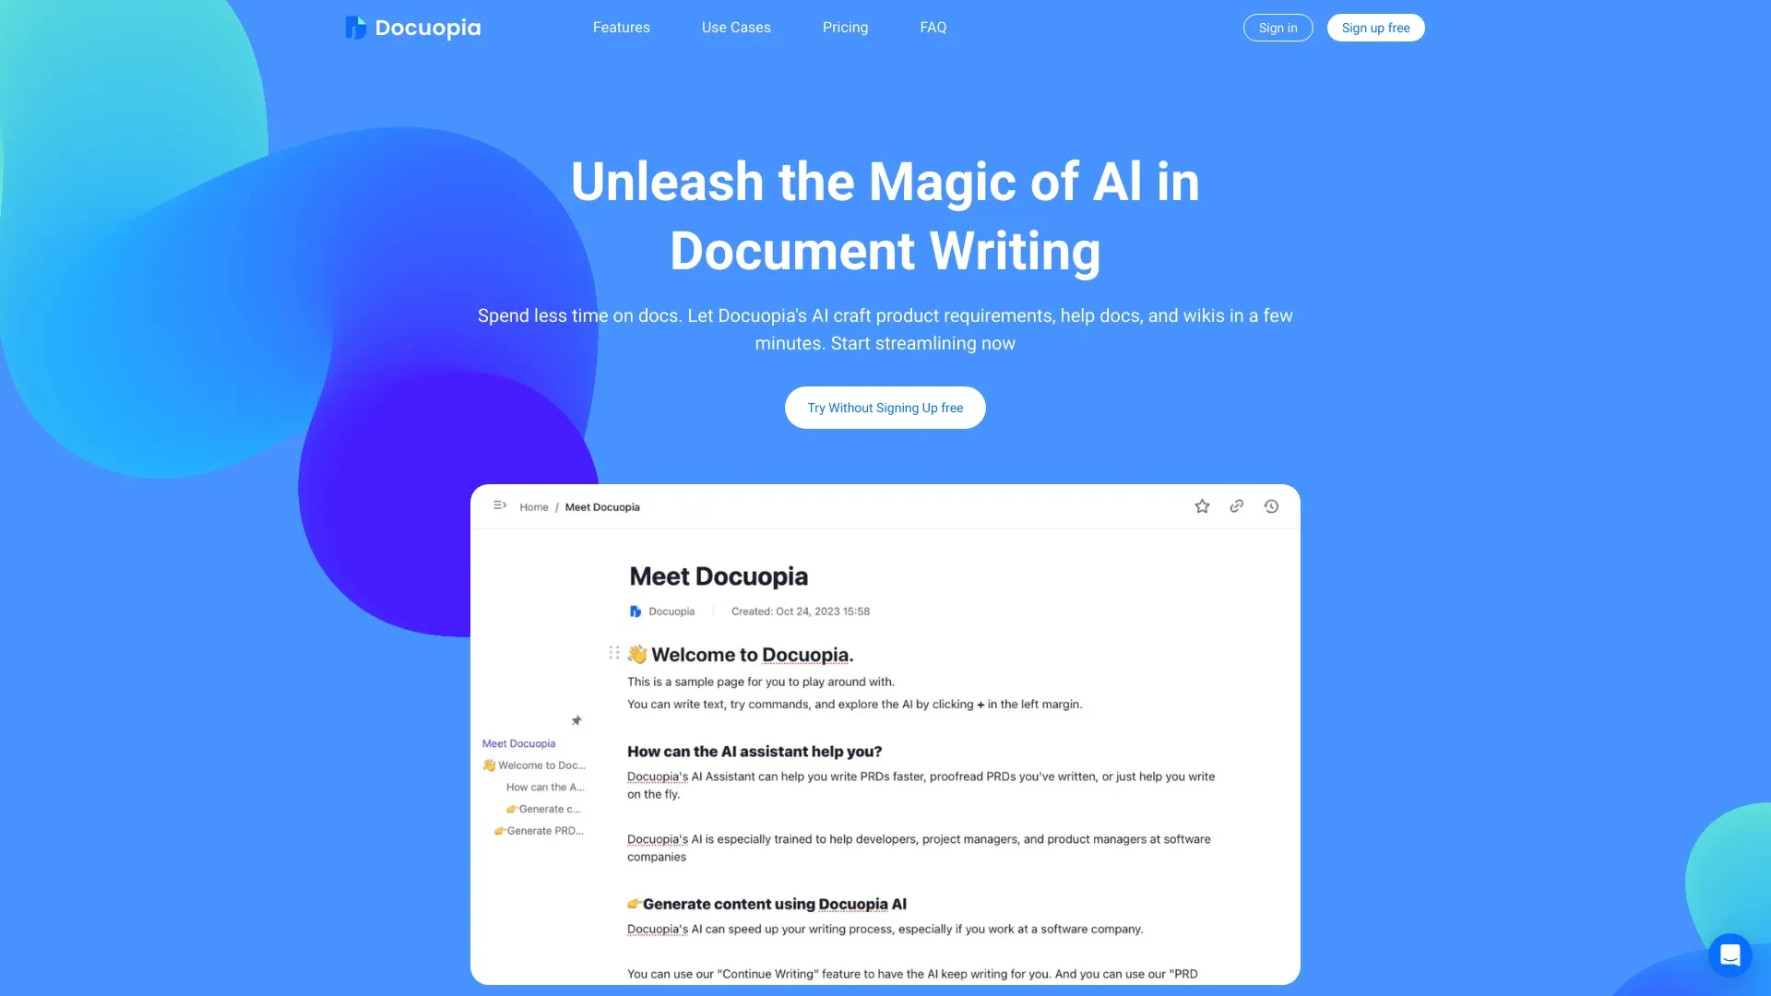Click the sidebar toggle icon left of breadcrumb
This screenshot has height=996, width=1771.
point(500,506)
